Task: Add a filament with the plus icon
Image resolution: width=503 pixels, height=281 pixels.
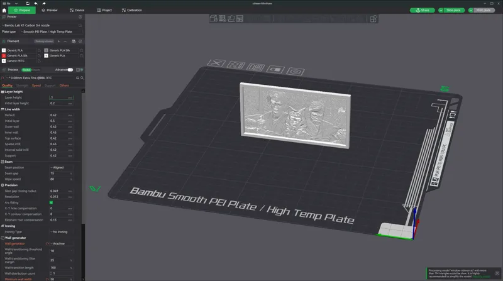Action: tap(58, 41)
